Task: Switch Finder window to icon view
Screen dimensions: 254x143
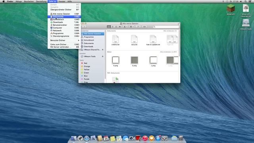Action: (109, 27)
